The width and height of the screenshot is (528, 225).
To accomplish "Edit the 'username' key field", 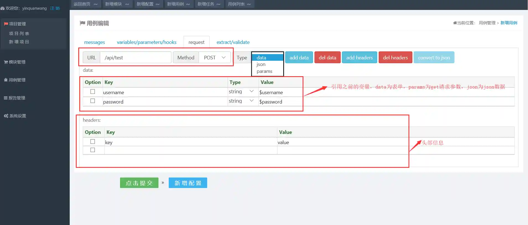I will tap(165, 92).
